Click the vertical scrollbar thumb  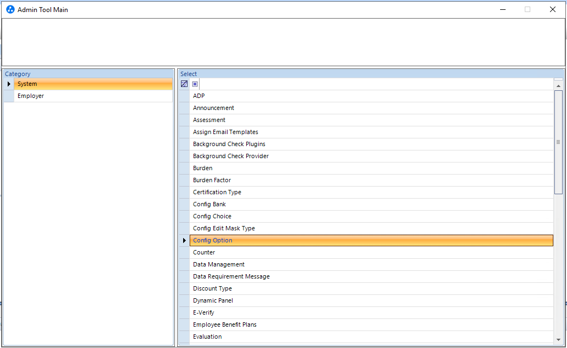click(x=558, y=142)
